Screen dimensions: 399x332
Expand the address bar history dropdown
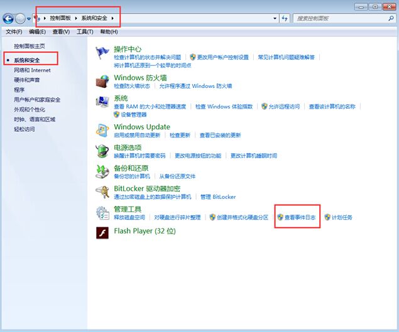click(275, 18)
